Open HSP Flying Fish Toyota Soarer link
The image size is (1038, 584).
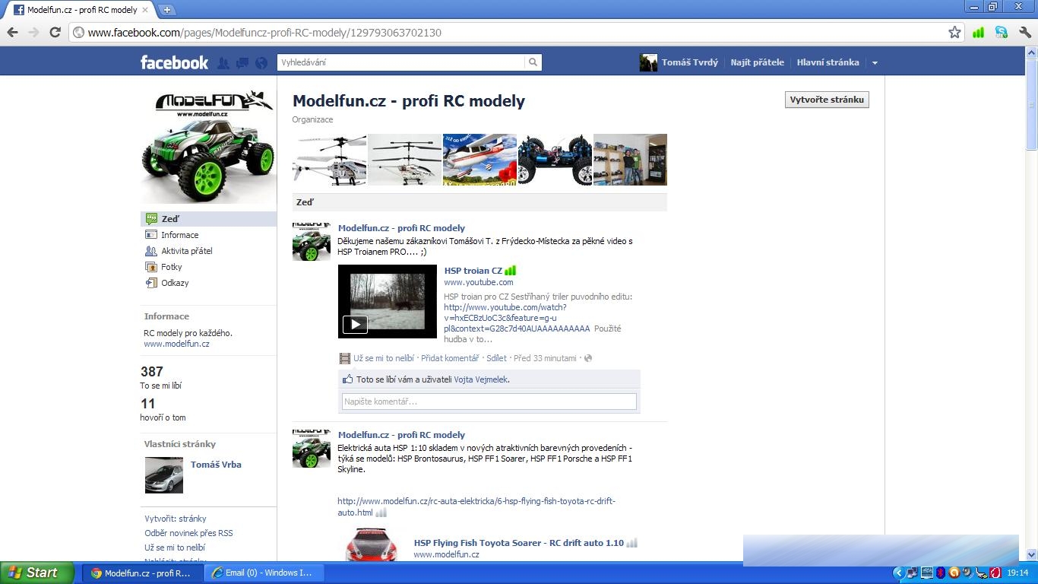point(519,543)
